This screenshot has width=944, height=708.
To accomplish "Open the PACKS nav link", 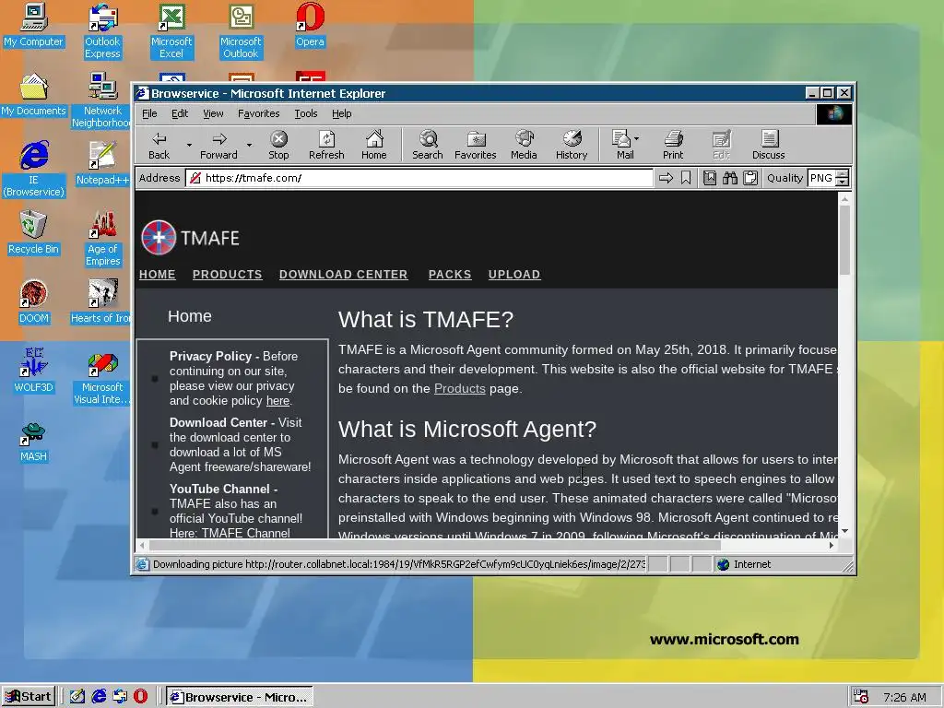I will coord(450,275).
